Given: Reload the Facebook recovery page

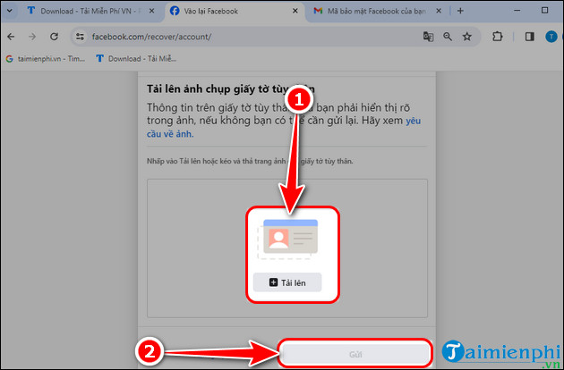Looking at the screenshot, I should 54,37.
